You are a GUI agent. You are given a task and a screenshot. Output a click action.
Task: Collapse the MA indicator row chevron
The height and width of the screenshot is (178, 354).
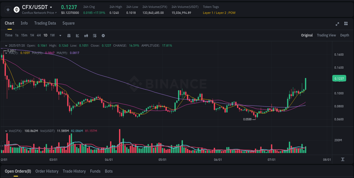click(6, 53)
